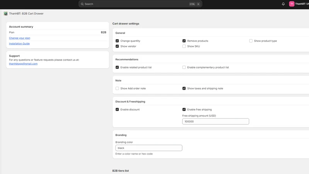This screenshot has width=309, height=174.
Task: Click the B2B Cart Drawer app icon
Action: (6, 14)
